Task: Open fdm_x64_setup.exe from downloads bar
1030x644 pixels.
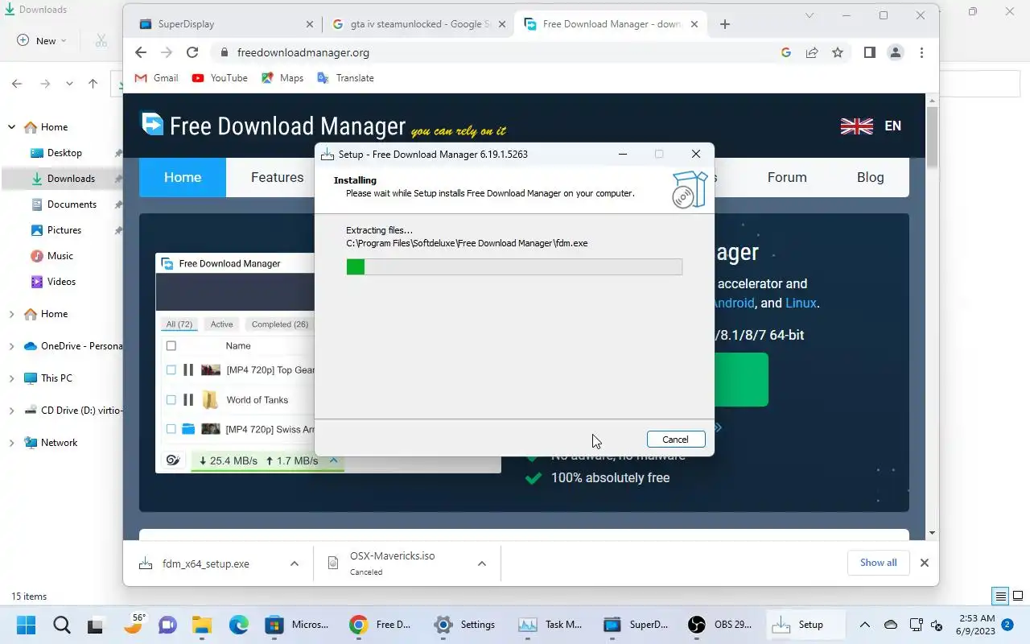Action: (206, 563)
